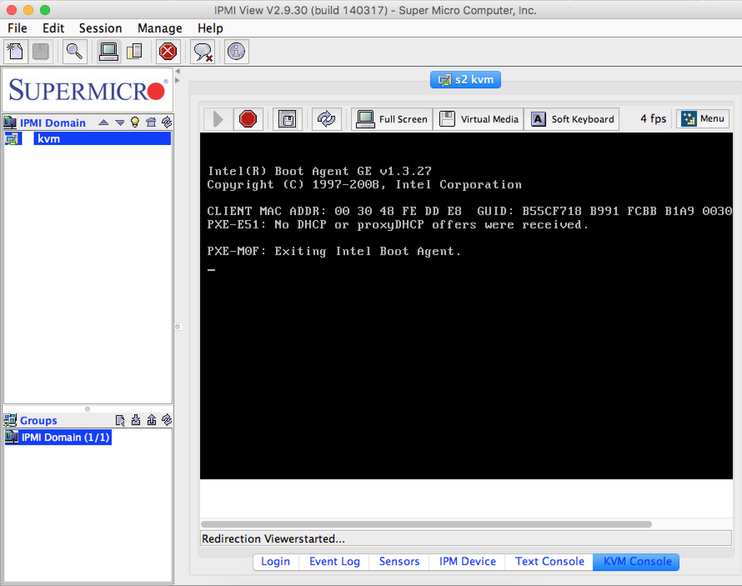This screenshot has width=742, height=586.
Task: Click the save screen capture floppy icon
Action: 288,119
